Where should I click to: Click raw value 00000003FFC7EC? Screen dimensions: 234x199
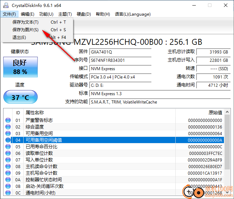pyautogui.click(x=206, y=153)
